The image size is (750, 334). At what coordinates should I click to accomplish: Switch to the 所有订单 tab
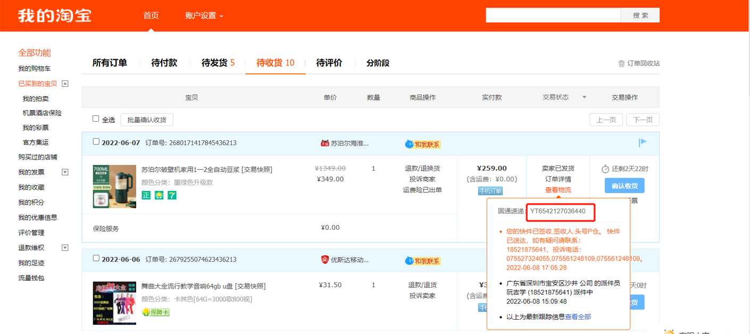[110, 63]
